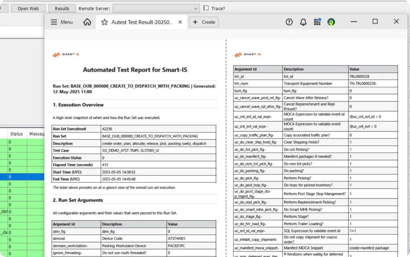The height and width of the screenshot is (257, 410).
Task: Click the '1. Execution Overview' heading
Action: (78, 105)
